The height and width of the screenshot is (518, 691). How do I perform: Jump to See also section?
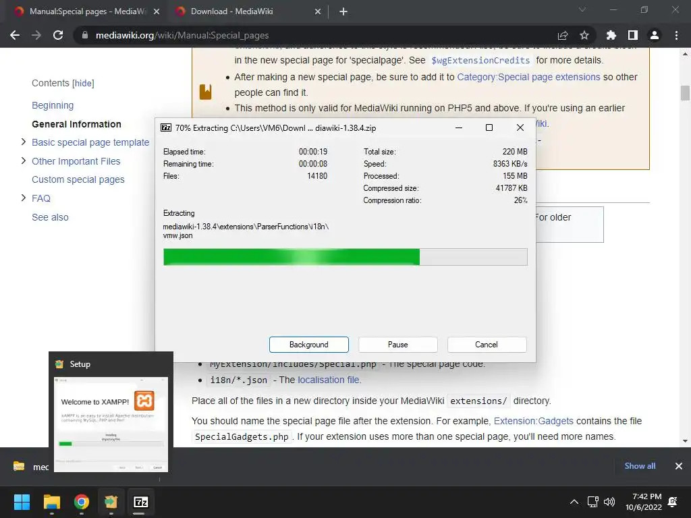click(x=50, y=217)
